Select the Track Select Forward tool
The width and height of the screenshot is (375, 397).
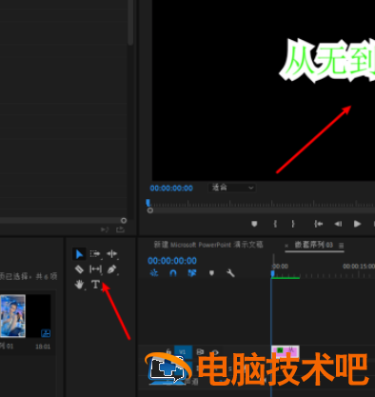point(95,254)
